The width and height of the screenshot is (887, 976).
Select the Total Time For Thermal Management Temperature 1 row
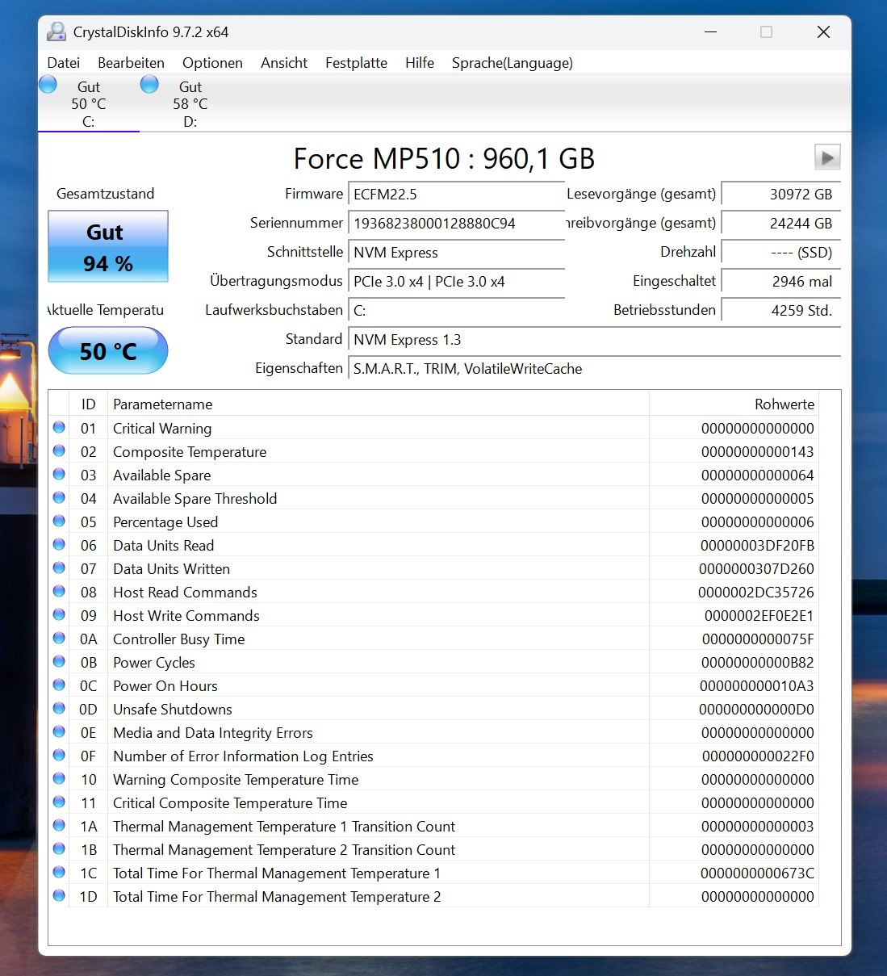434,873
